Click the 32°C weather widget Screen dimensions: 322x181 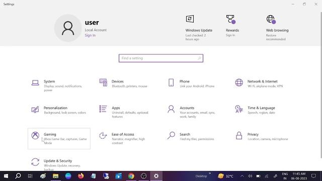226,176
